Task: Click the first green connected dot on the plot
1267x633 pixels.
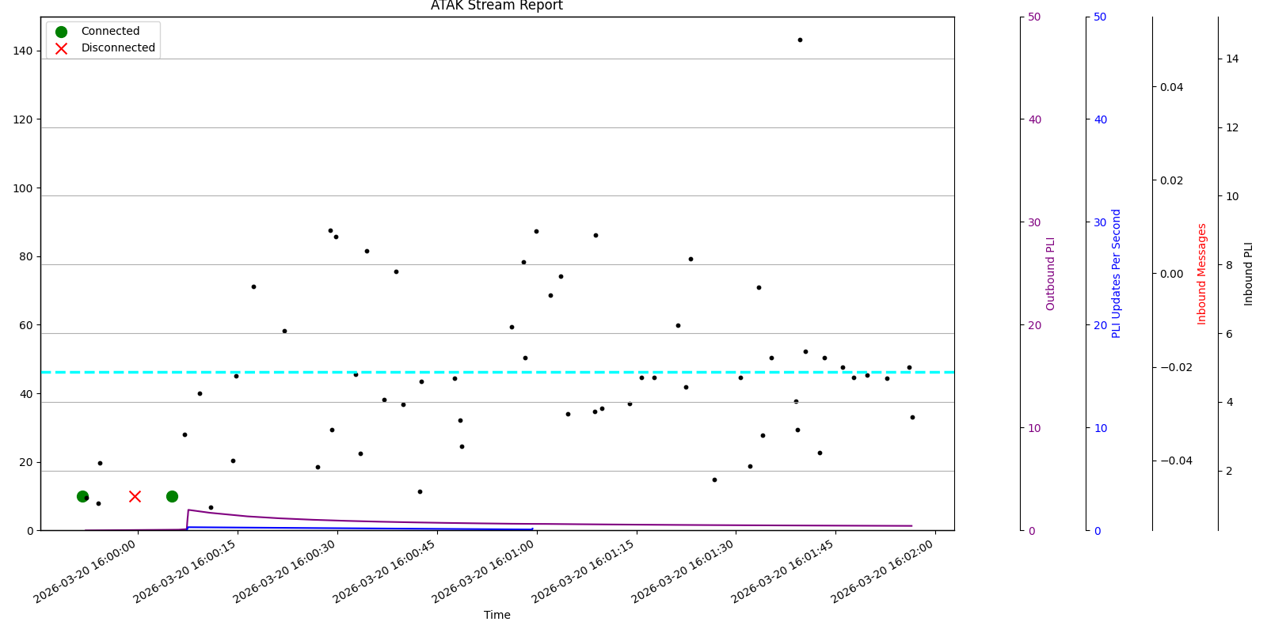Action: [82, 496]
